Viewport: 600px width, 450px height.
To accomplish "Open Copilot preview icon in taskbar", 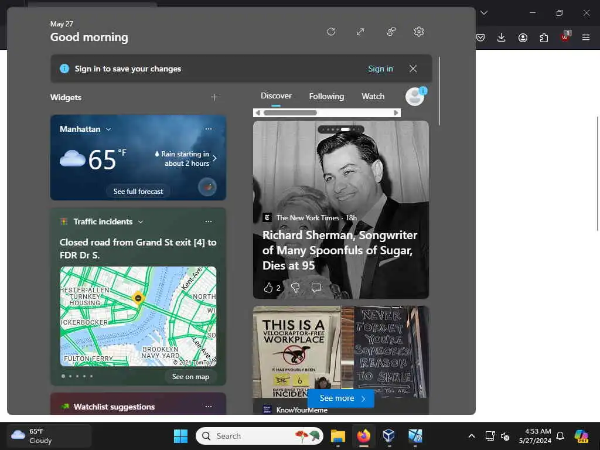I will 581,436.
